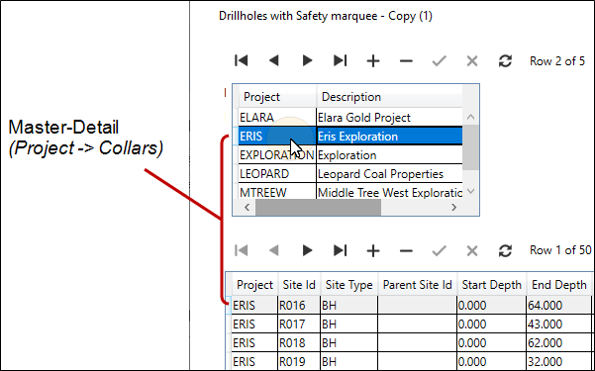The height and width of the screenshot is (371, 595).
Task: Go to next collar record
Action: (x=307, y=250)
